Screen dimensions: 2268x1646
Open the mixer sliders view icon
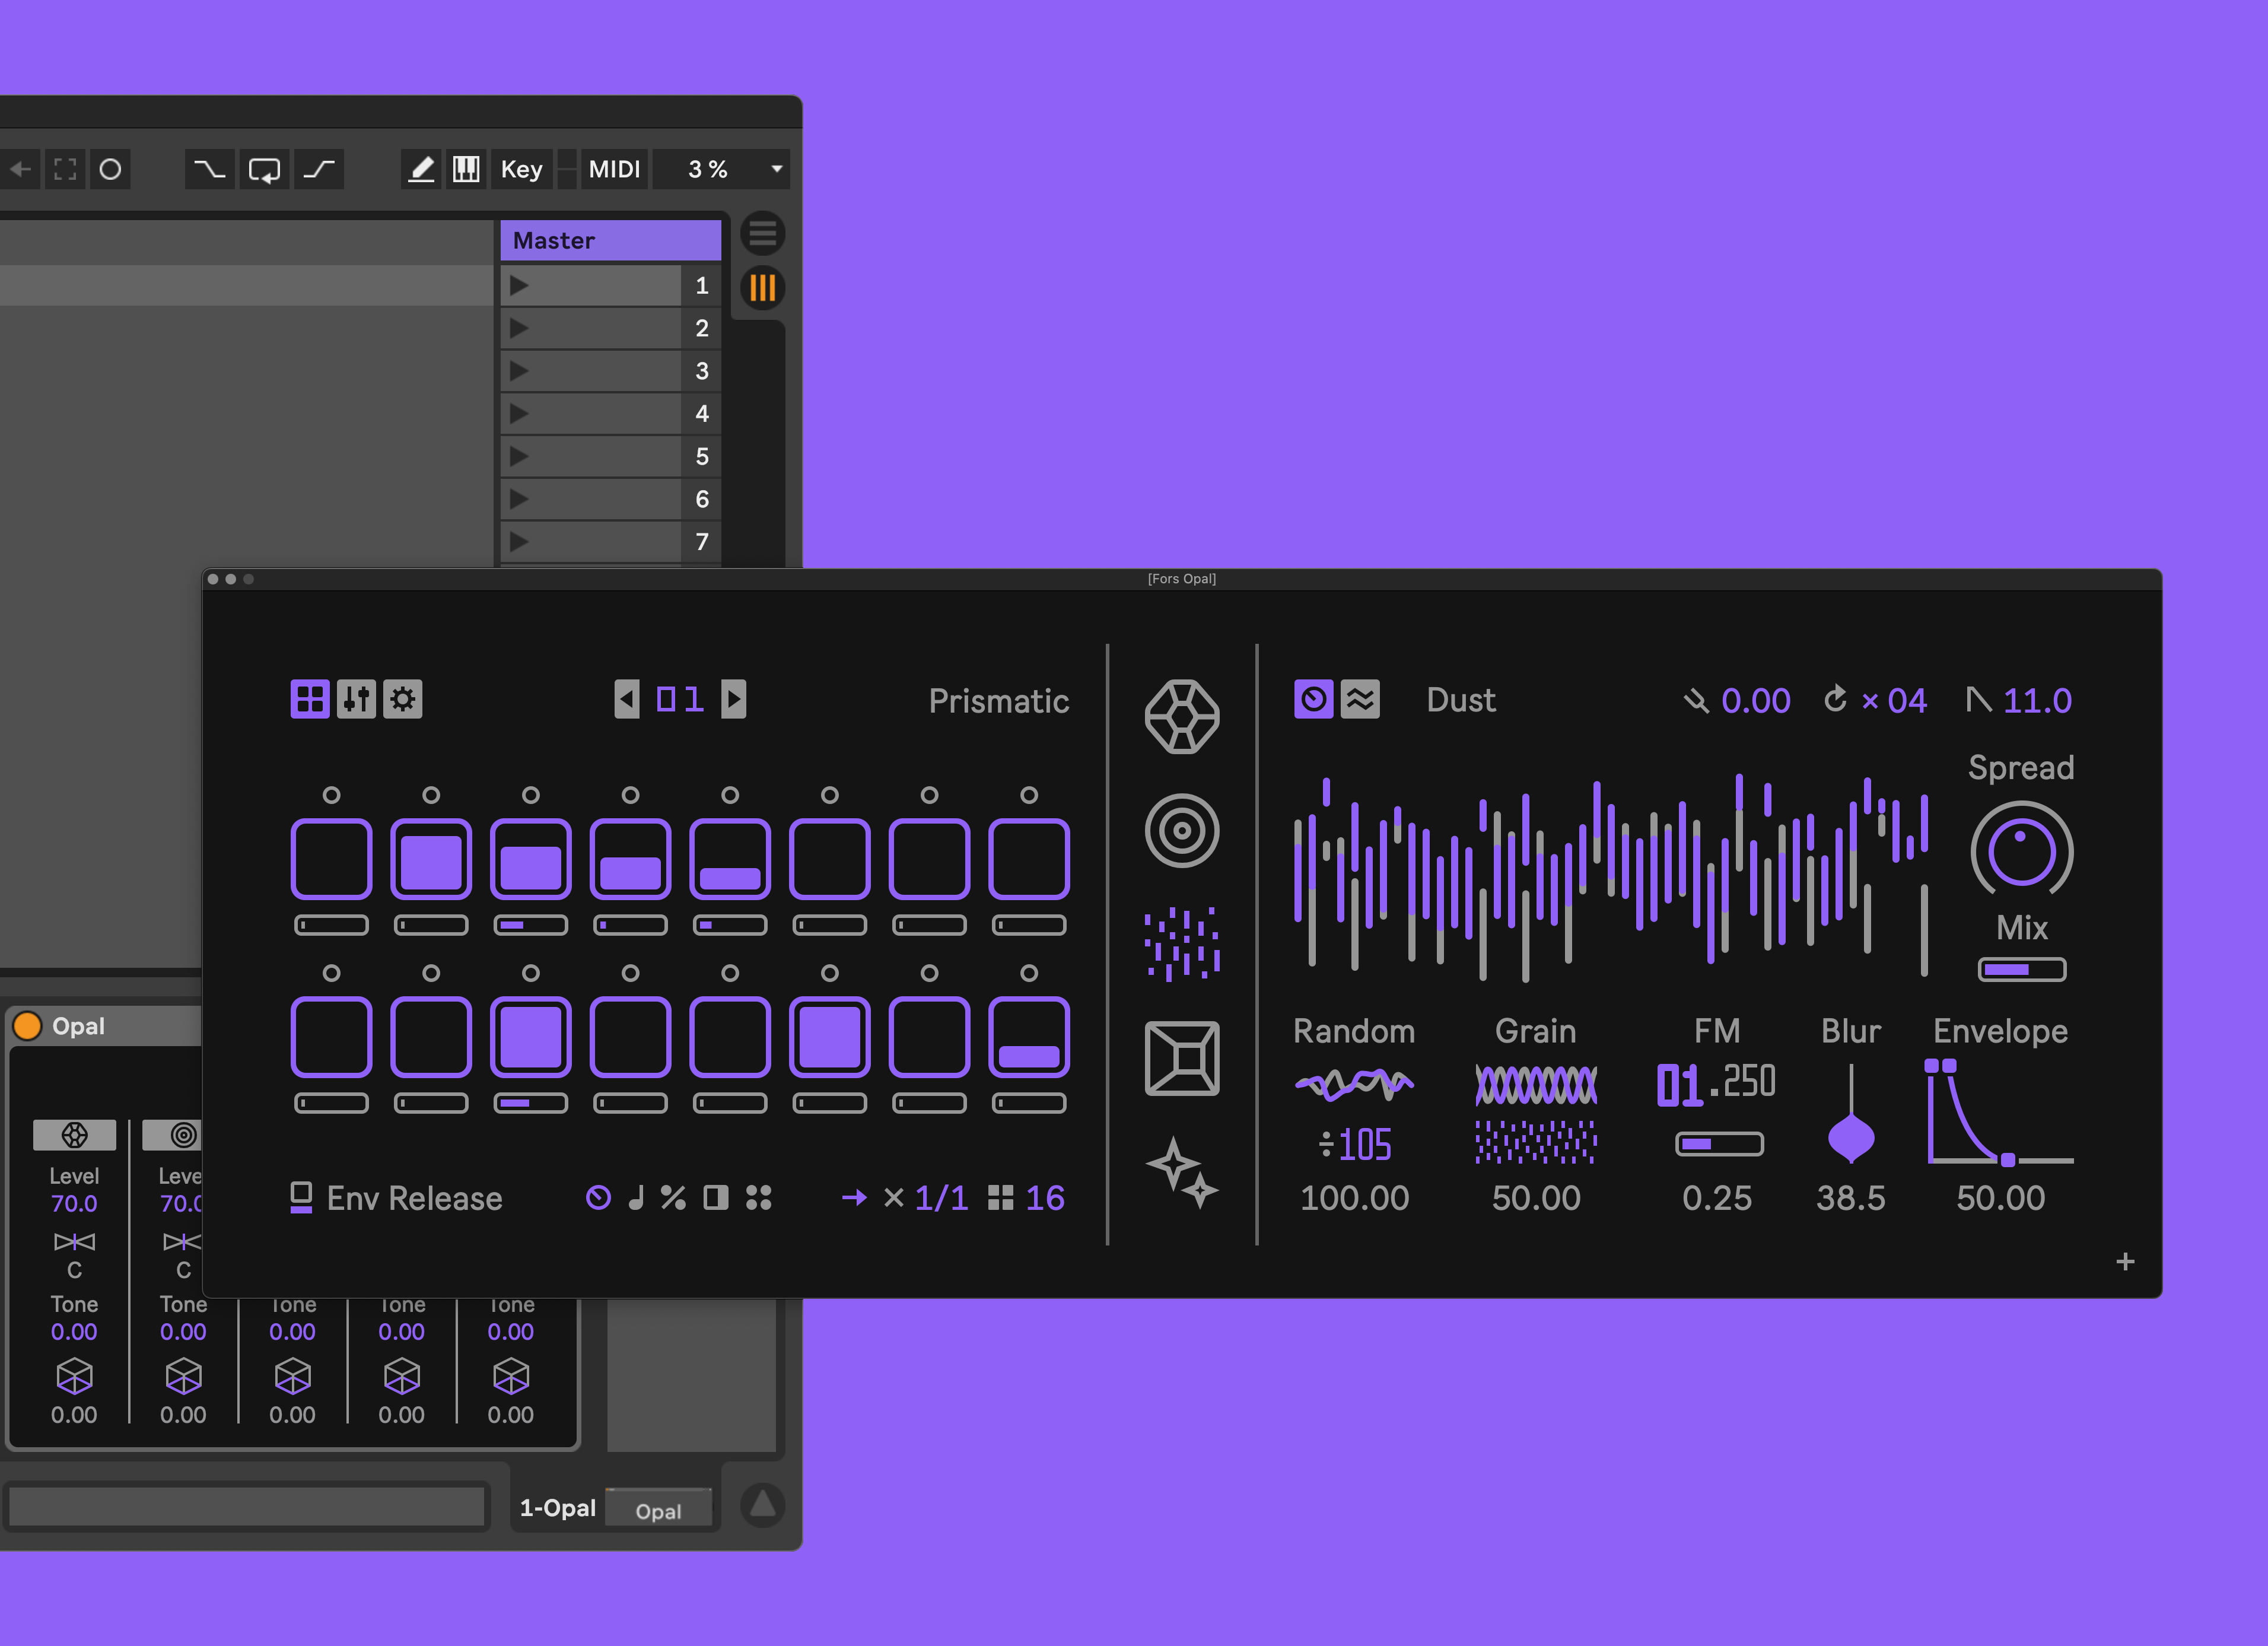pos(356,699)
